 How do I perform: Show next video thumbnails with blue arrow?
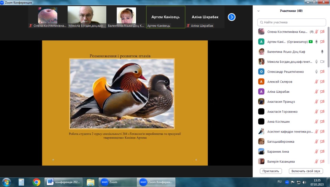tap(232, 17)
